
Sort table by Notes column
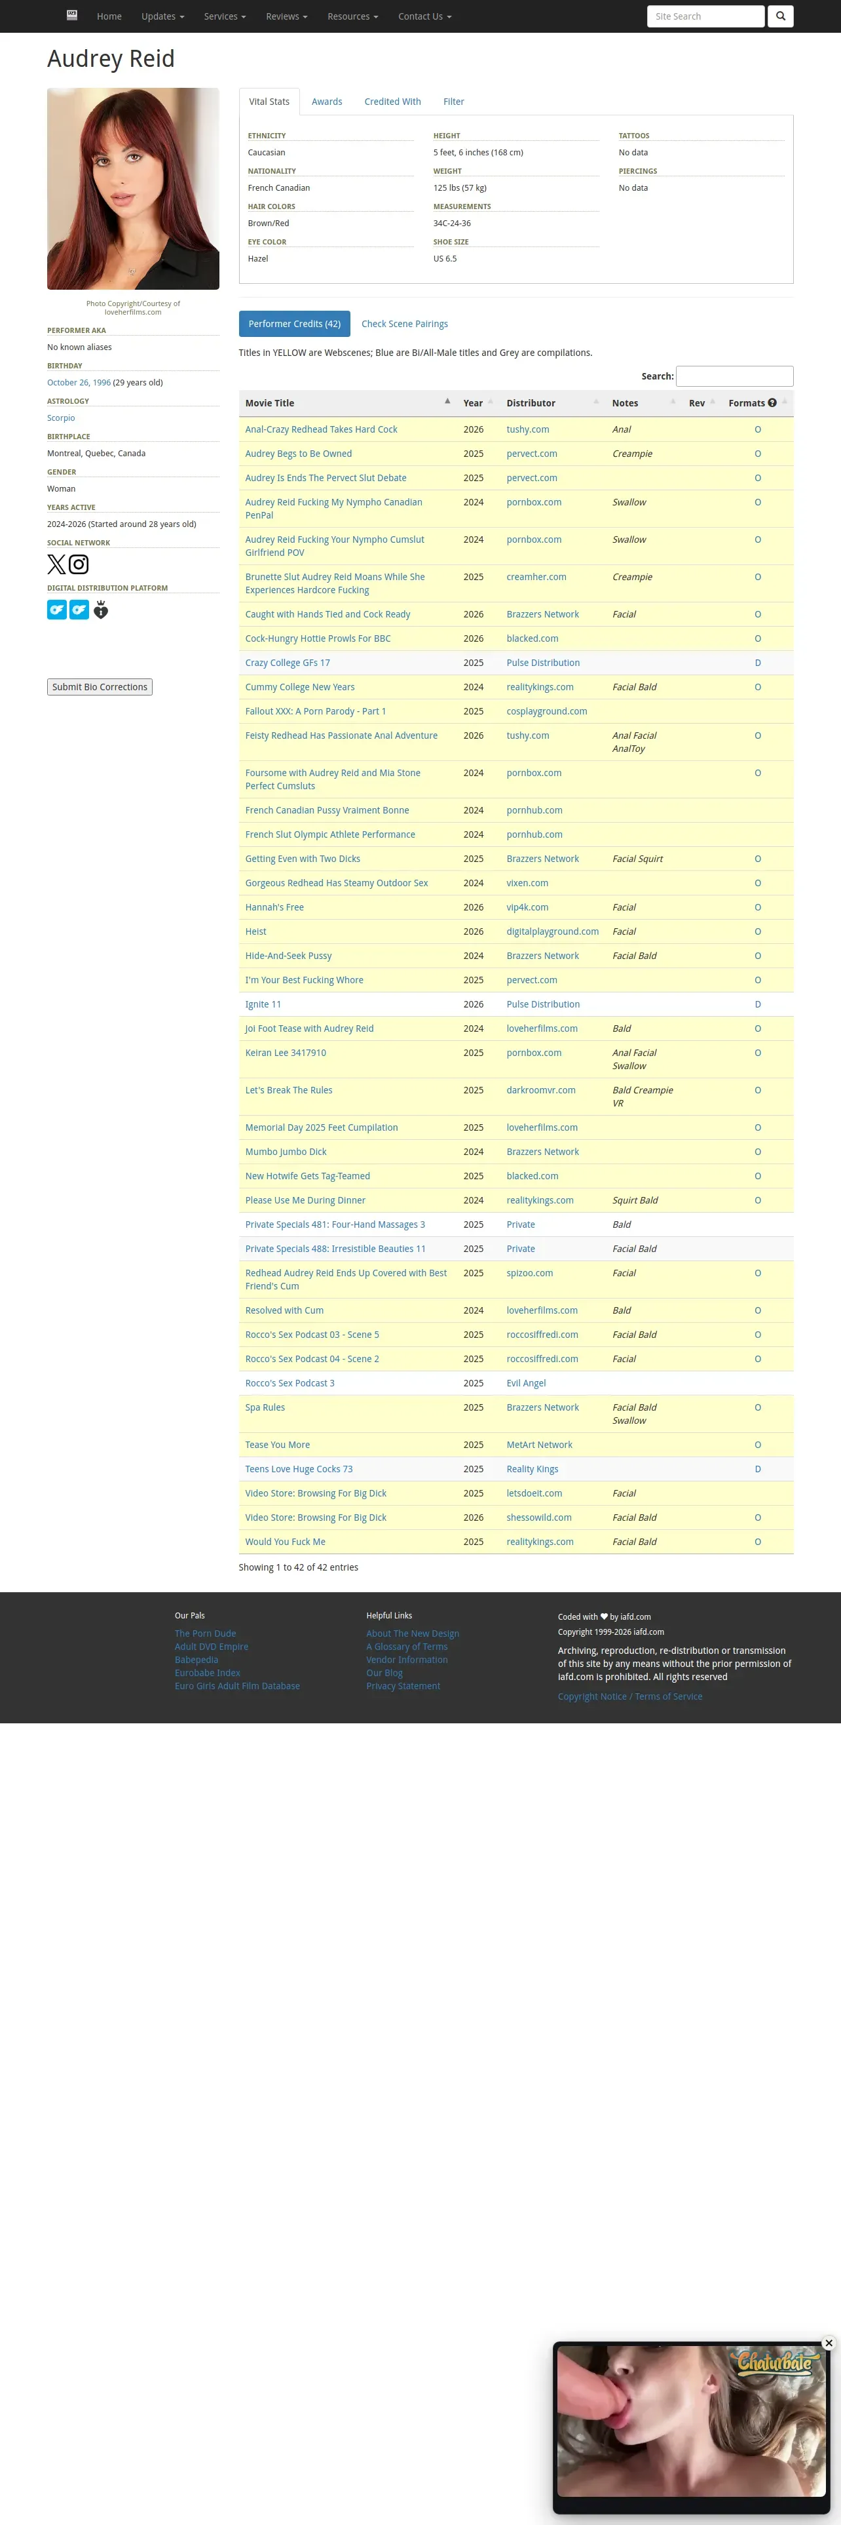(643, 403)
